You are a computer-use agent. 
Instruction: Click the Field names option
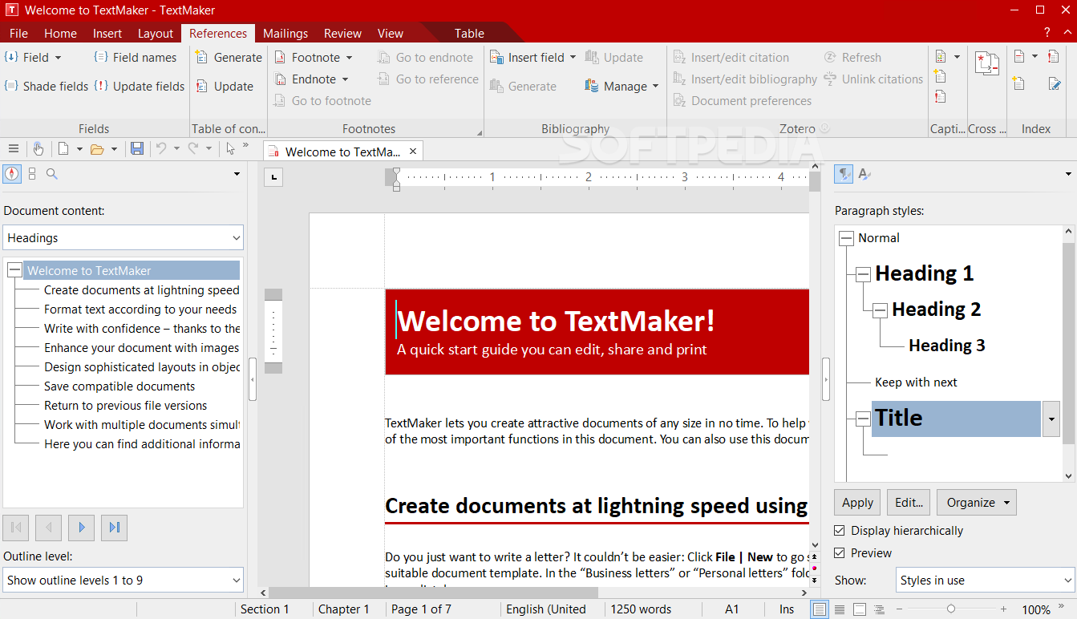pos(135,58)
